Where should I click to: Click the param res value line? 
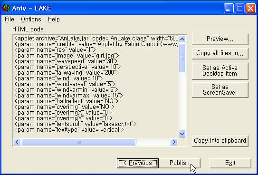[x=55, y=50]
